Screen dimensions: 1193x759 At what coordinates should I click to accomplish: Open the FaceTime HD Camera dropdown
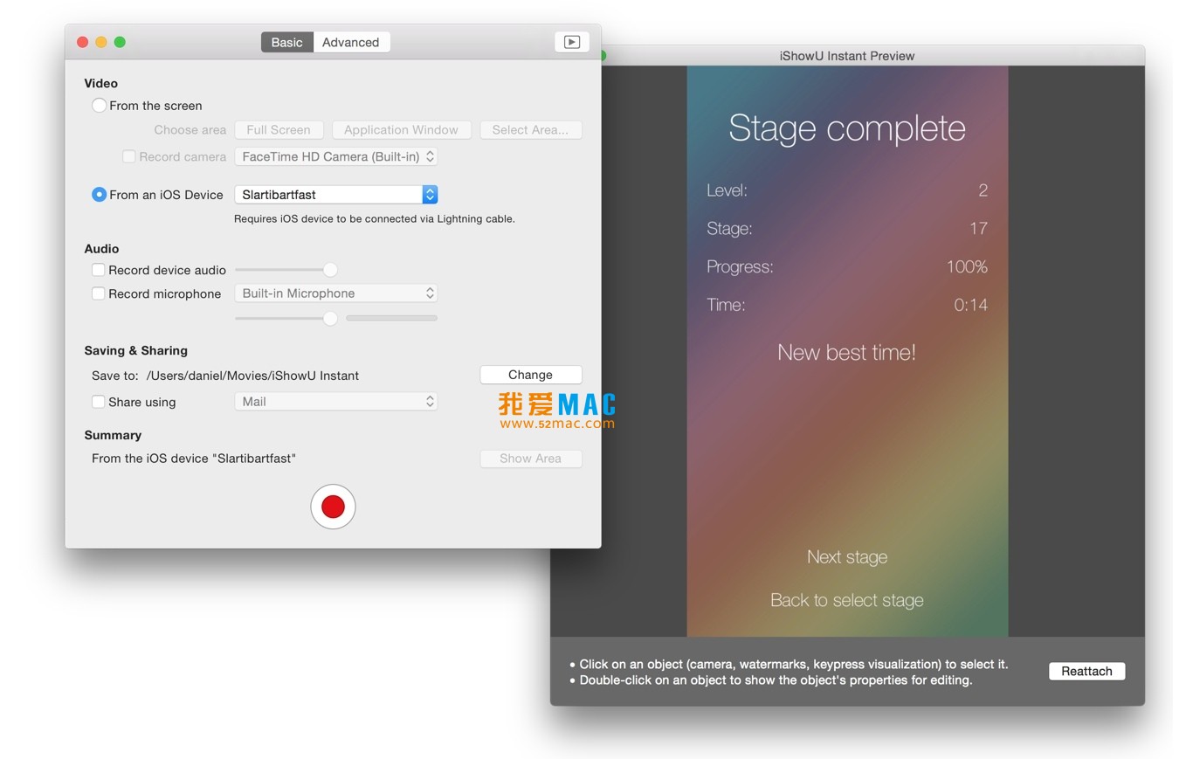[335, 156]
